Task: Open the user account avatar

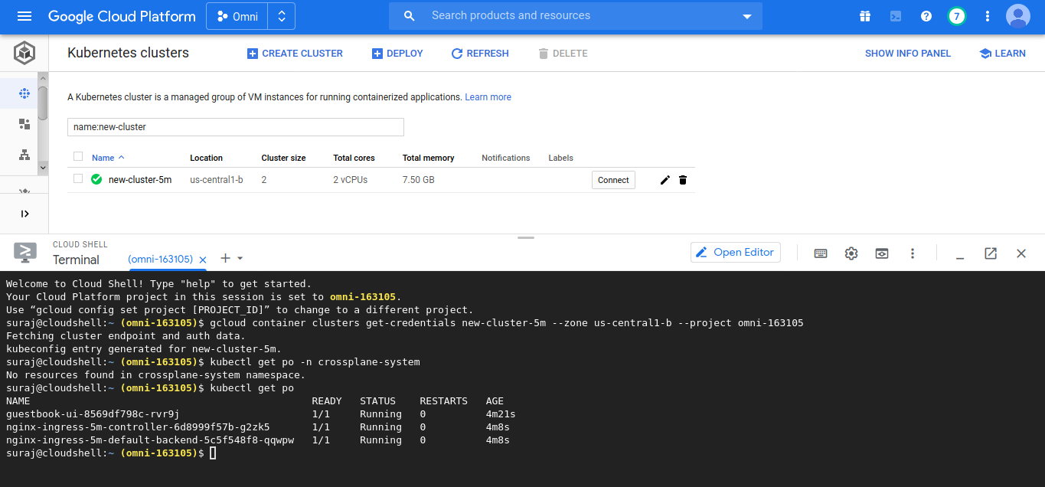Action: pos(1018,16)
